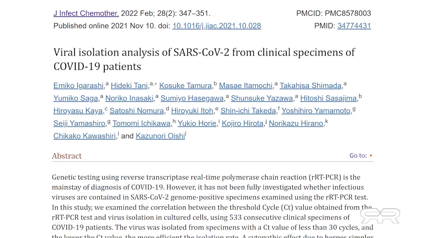Click author Hideki Tani
Image resolution: width=424 pixels, height=238 pixels.
click(x=129, y=86)
